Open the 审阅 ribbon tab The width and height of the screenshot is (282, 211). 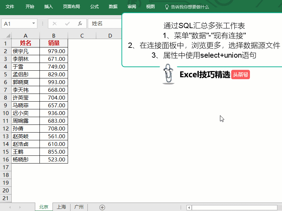coord(132,7)
